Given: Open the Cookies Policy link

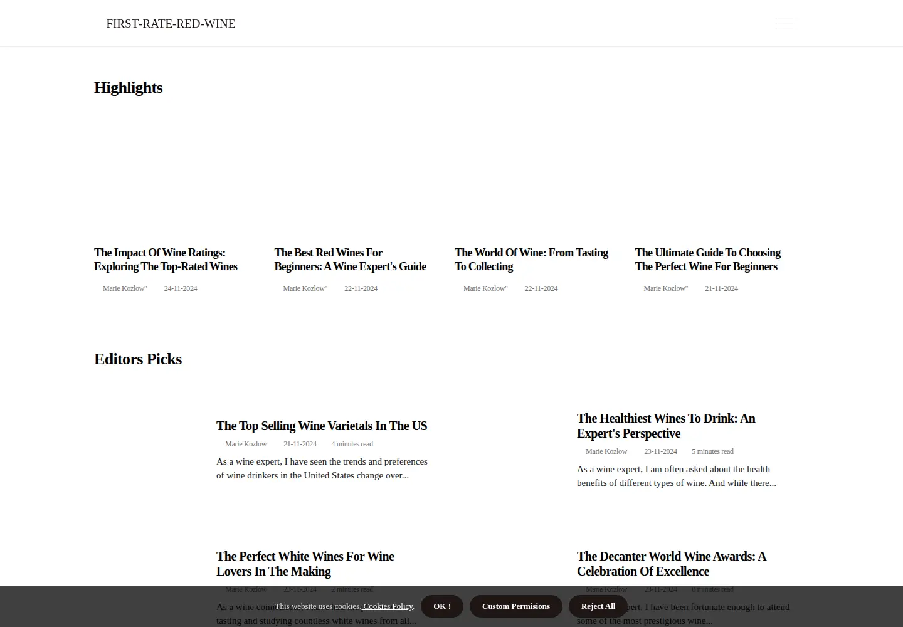Looking at the screenshot, I should point(388,606).
